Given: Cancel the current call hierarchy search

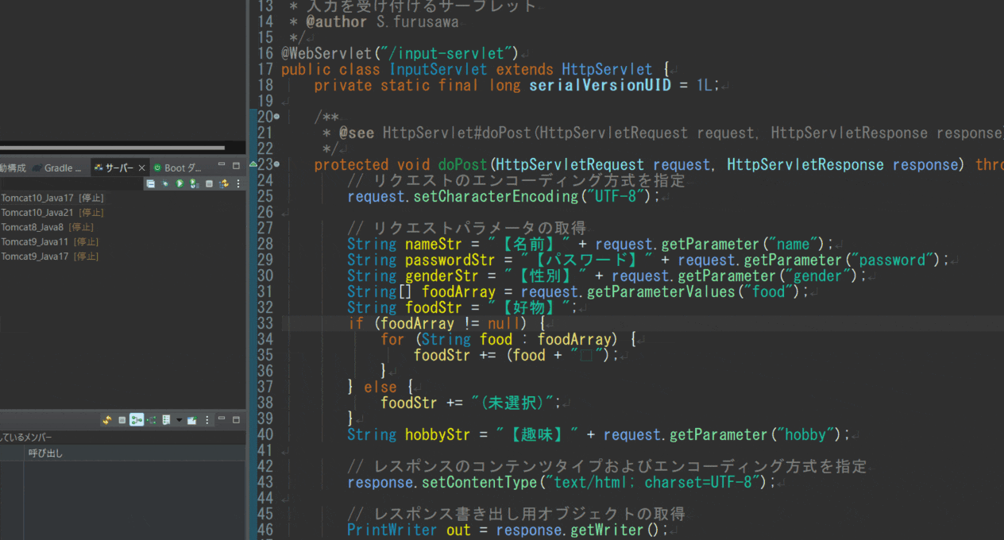Looking at the screenshot, I should (x=122, y=420).
